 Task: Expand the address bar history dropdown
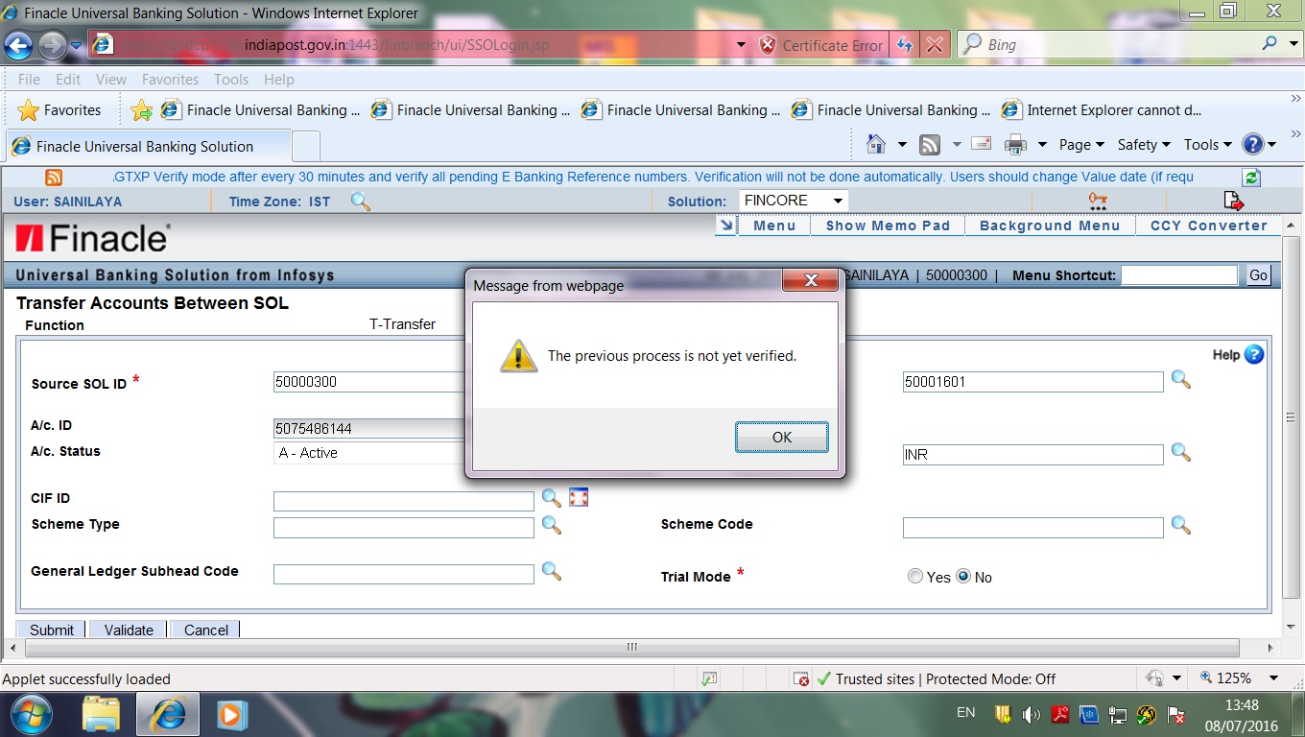pyautogui.click(x=740, y=44)
